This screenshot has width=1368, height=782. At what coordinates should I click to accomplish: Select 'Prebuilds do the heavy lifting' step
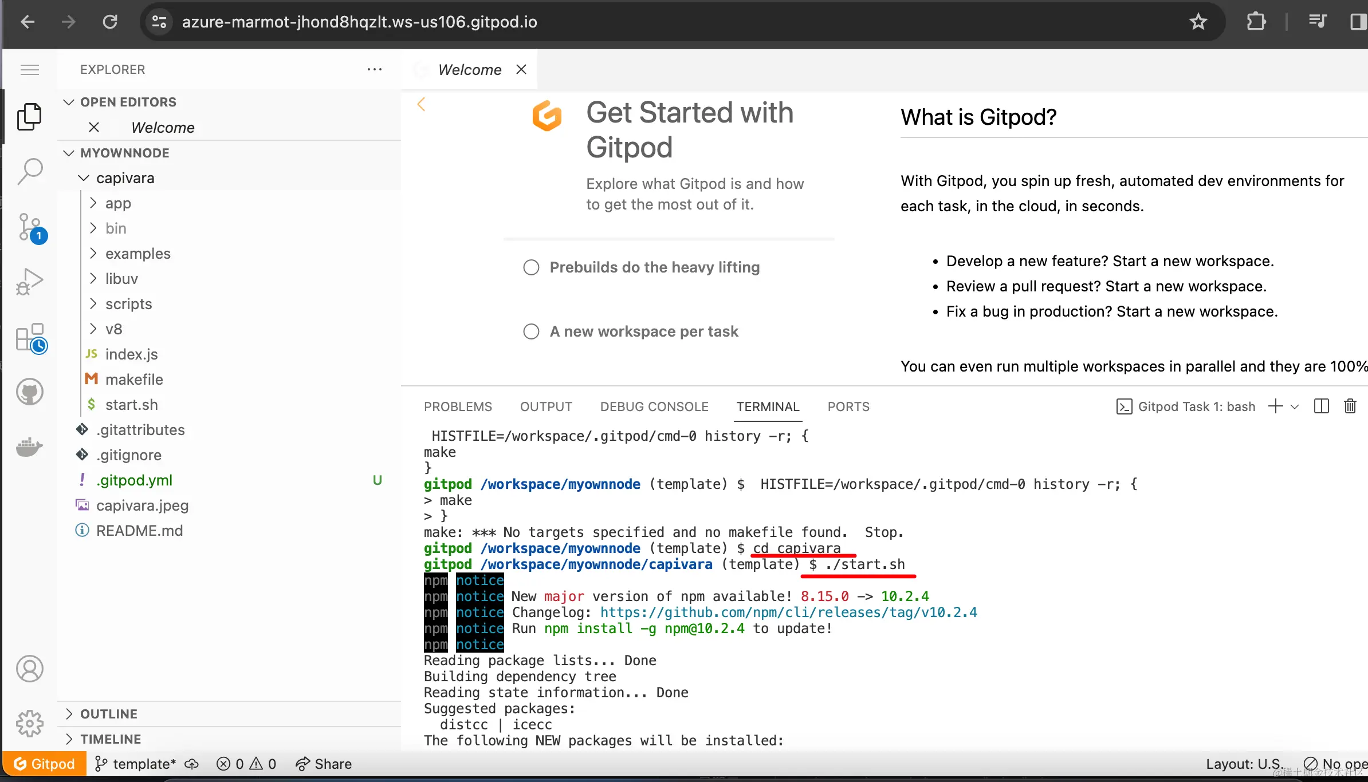click(654, 267)
